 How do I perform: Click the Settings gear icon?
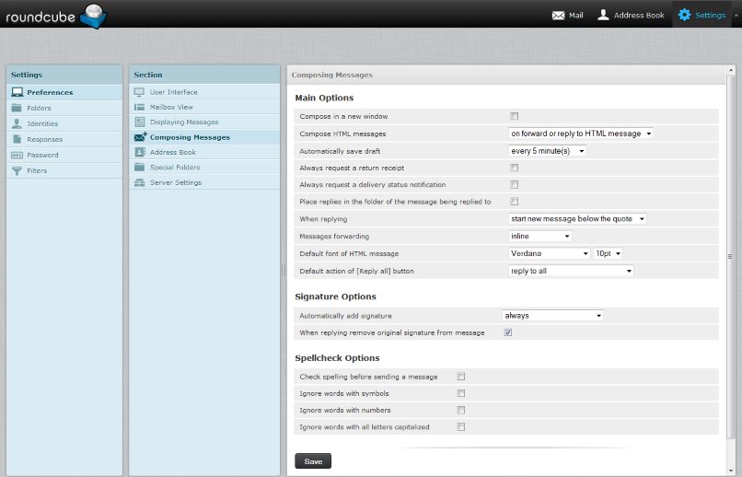coord(684,15)
